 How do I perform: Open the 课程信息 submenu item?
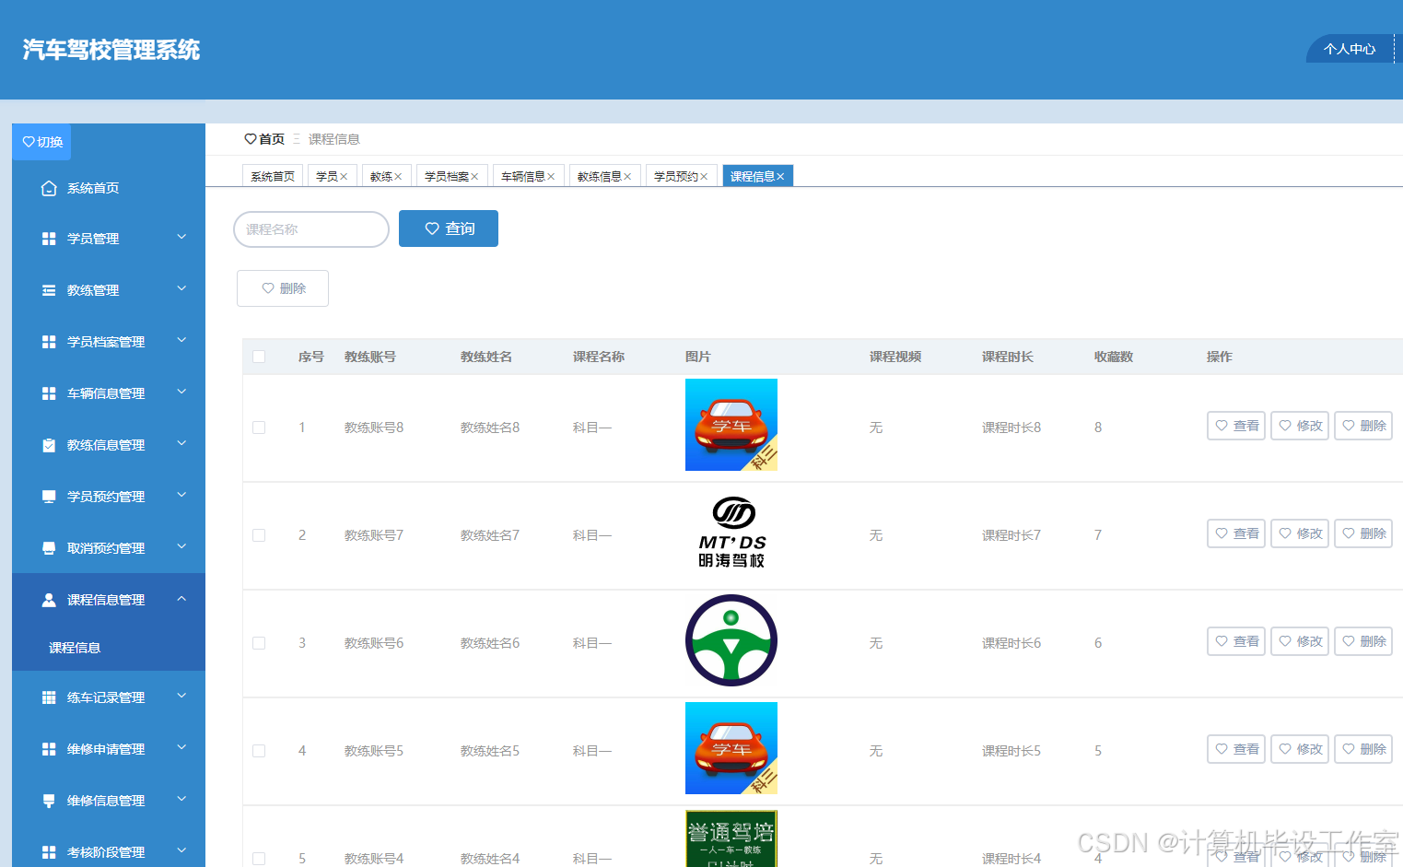109,648
